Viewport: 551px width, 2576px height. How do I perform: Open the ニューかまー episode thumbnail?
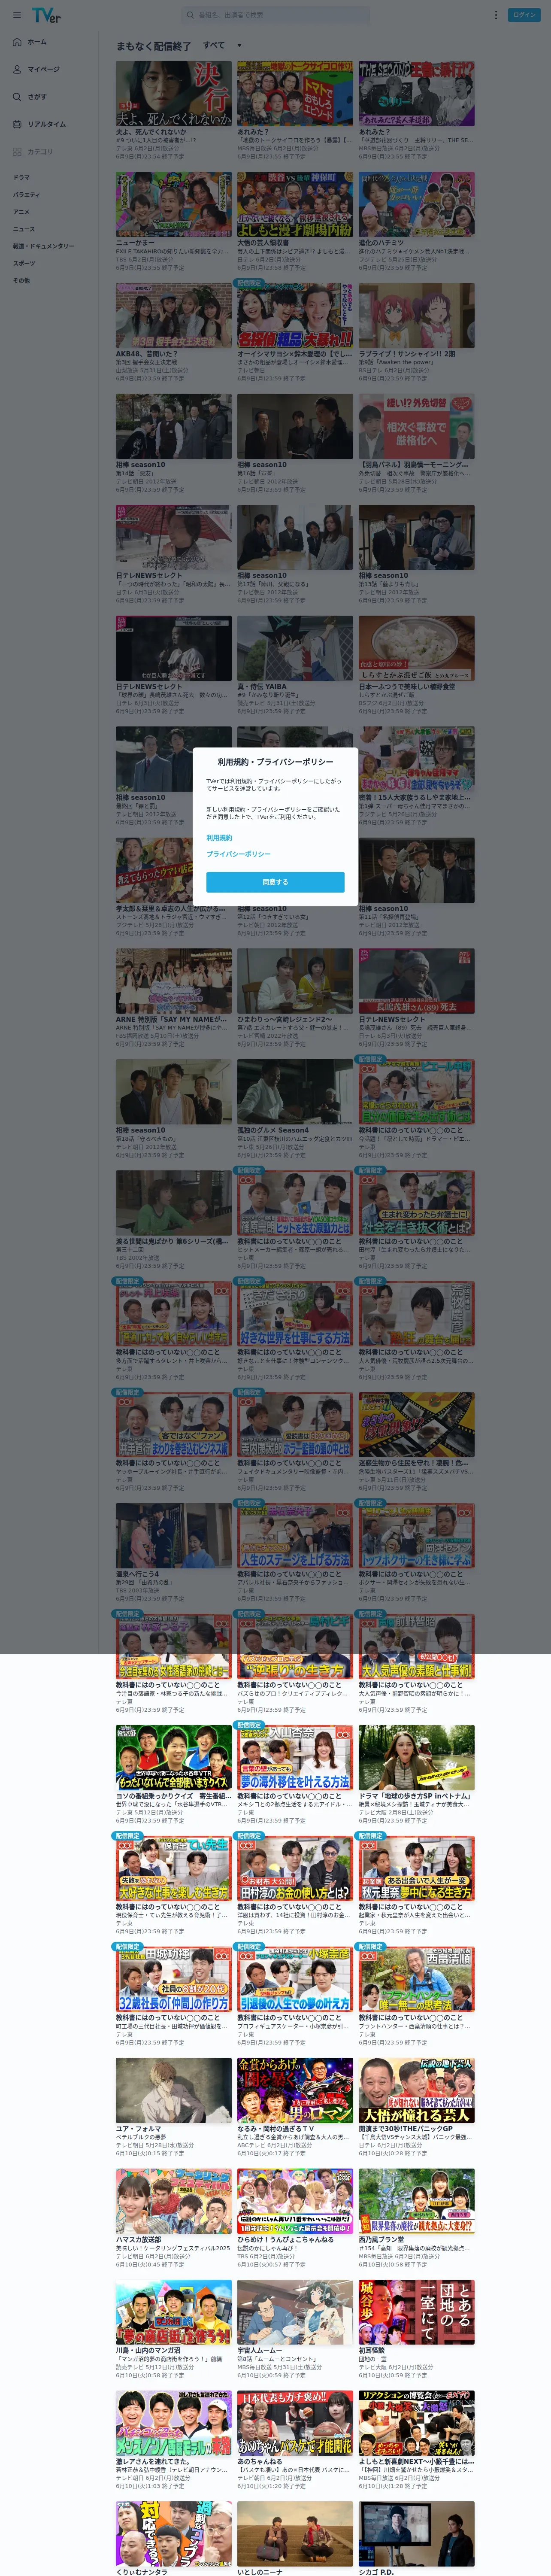tap(173, 204)
